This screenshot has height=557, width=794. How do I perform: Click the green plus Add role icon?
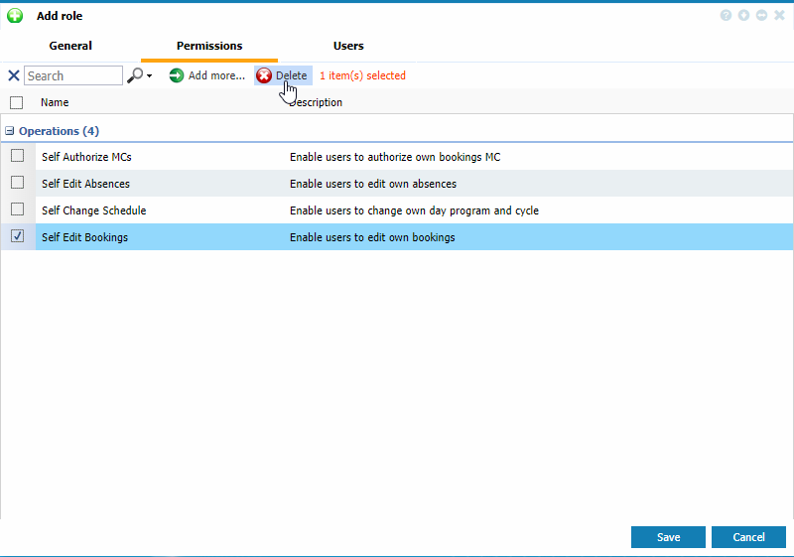[15, 16]
